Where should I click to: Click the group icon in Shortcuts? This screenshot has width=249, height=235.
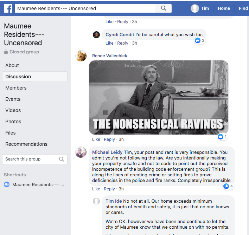7,184
